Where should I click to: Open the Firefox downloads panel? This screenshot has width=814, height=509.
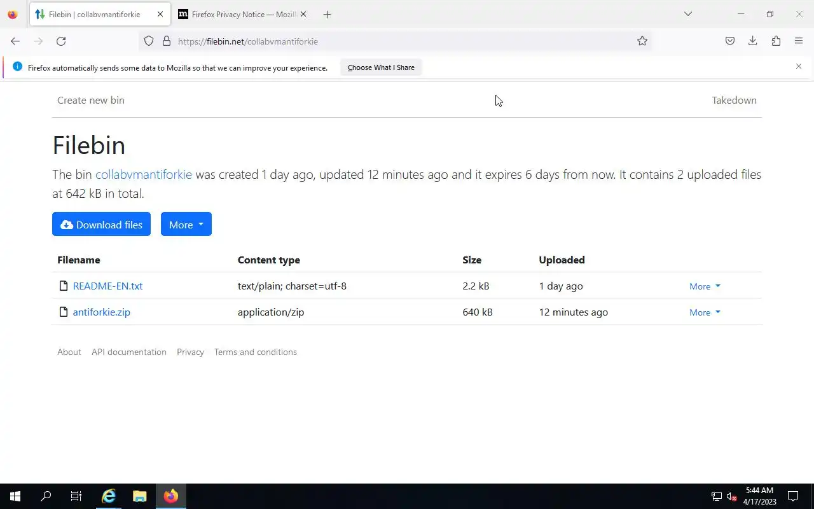753,41
